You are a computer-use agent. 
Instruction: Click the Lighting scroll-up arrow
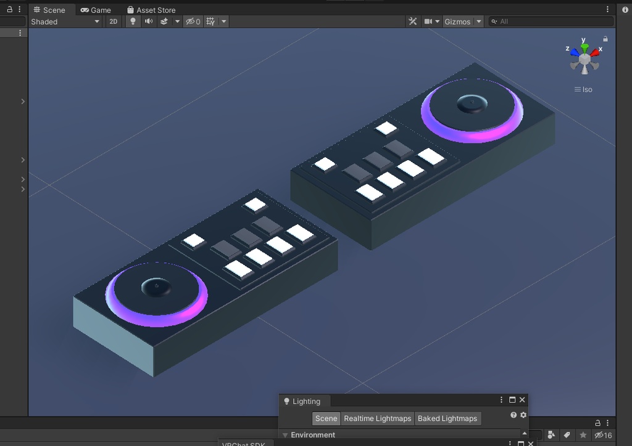point(525,433)
